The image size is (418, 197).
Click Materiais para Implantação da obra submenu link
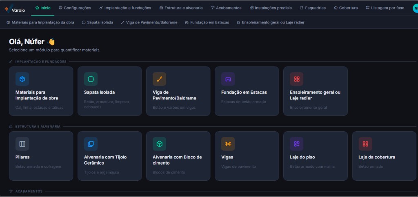coord(40,22)
